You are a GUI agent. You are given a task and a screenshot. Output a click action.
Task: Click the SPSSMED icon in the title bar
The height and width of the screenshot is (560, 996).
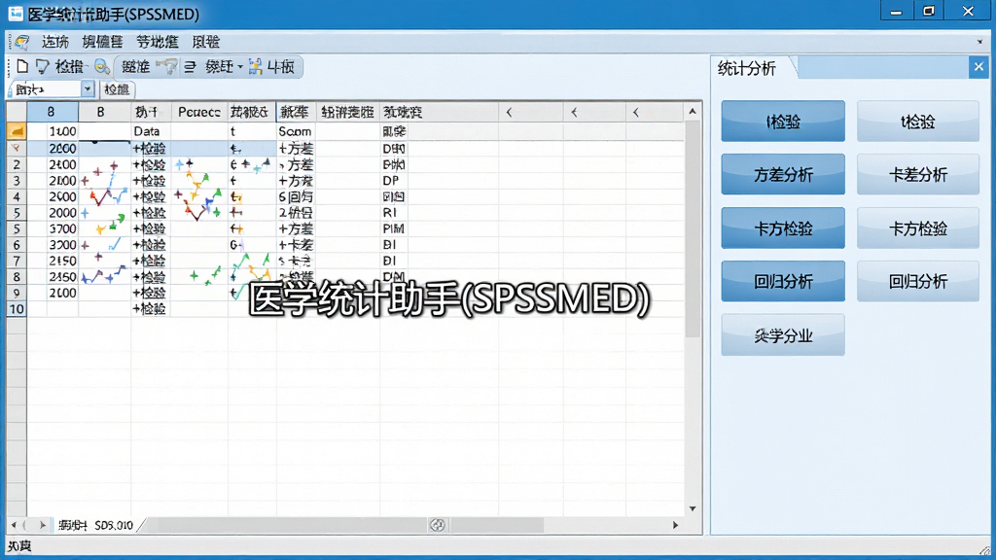[x=16, y=14]
